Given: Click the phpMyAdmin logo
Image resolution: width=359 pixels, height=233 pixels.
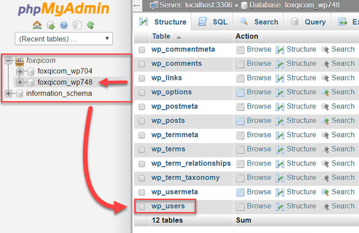Looking at the screenshot, I should click(x=64, y=9).
